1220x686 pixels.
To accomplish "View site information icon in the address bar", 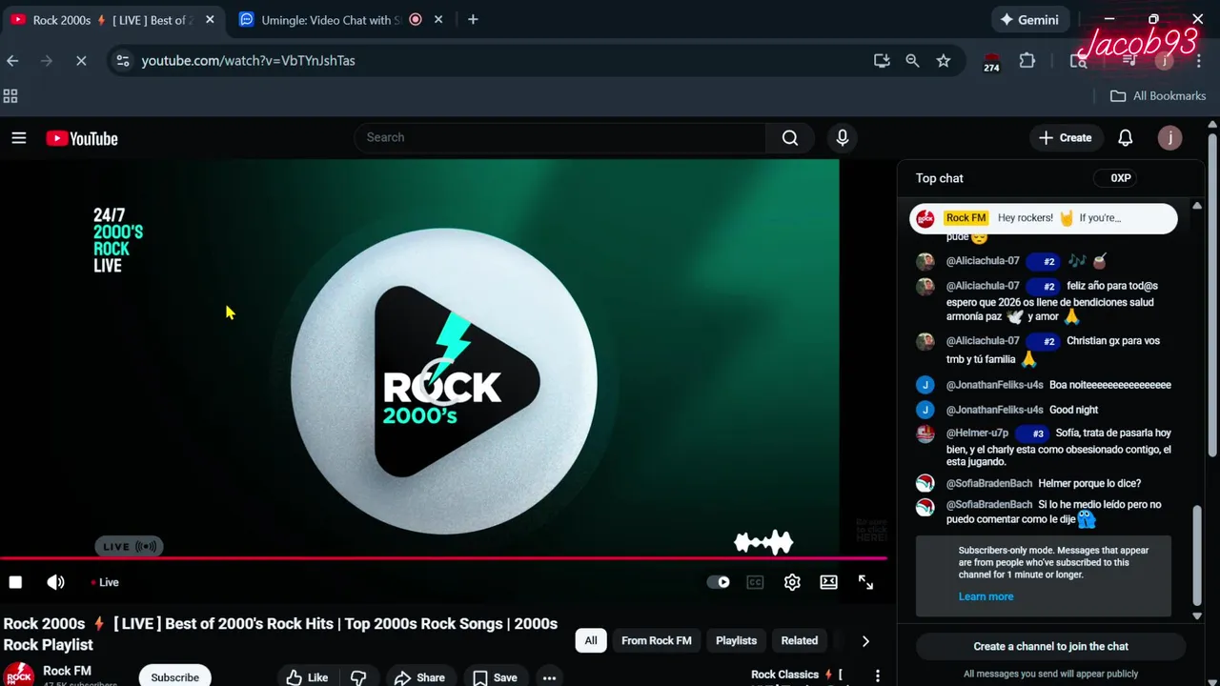I will click(122, 60).
